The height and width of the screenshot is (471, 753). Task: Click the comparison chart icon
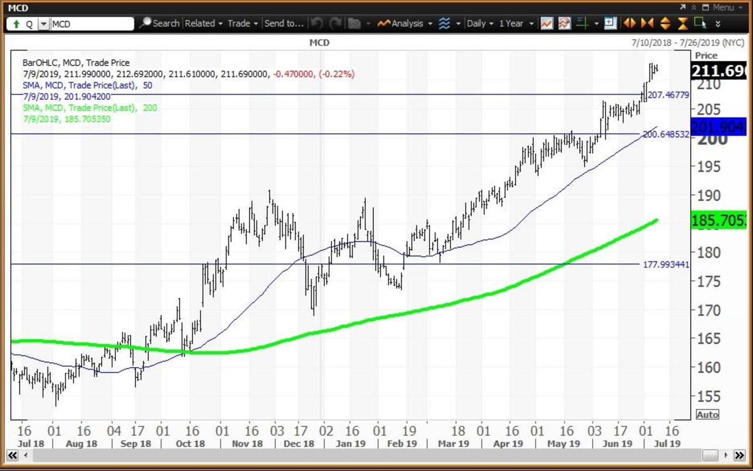point(564,24)
